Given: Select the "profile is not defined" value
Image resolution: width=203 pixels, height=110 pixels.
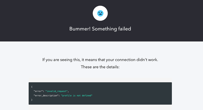Looking at the screenshot, I should (77, 96).
